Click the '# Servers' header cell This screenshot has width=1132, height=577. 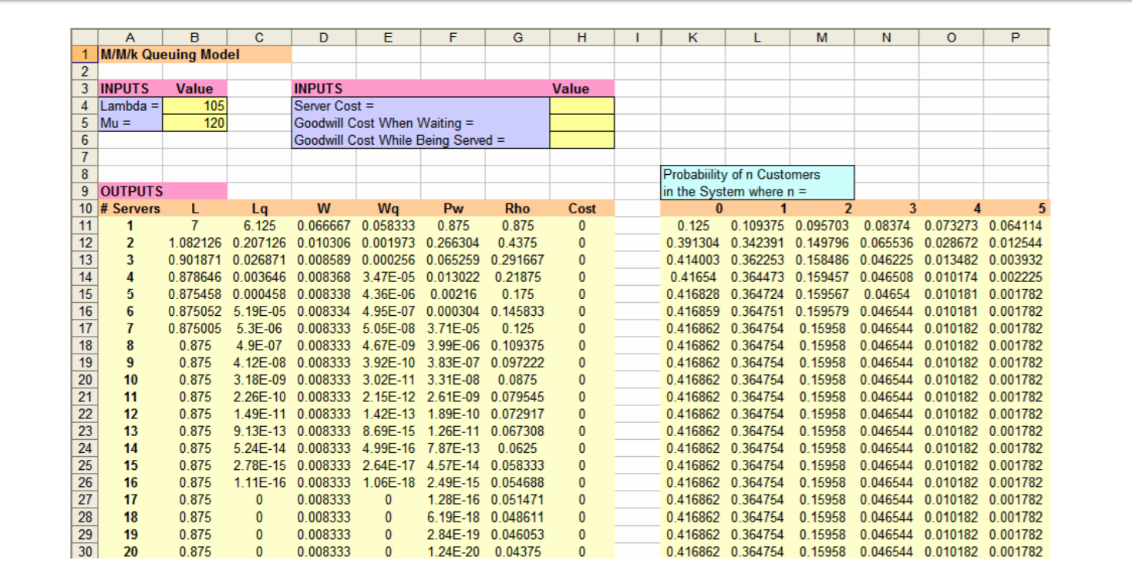point(130,208)
